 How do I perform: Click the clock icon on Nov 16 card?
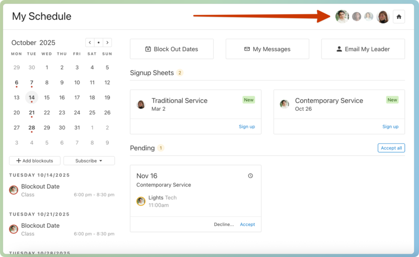250,176
